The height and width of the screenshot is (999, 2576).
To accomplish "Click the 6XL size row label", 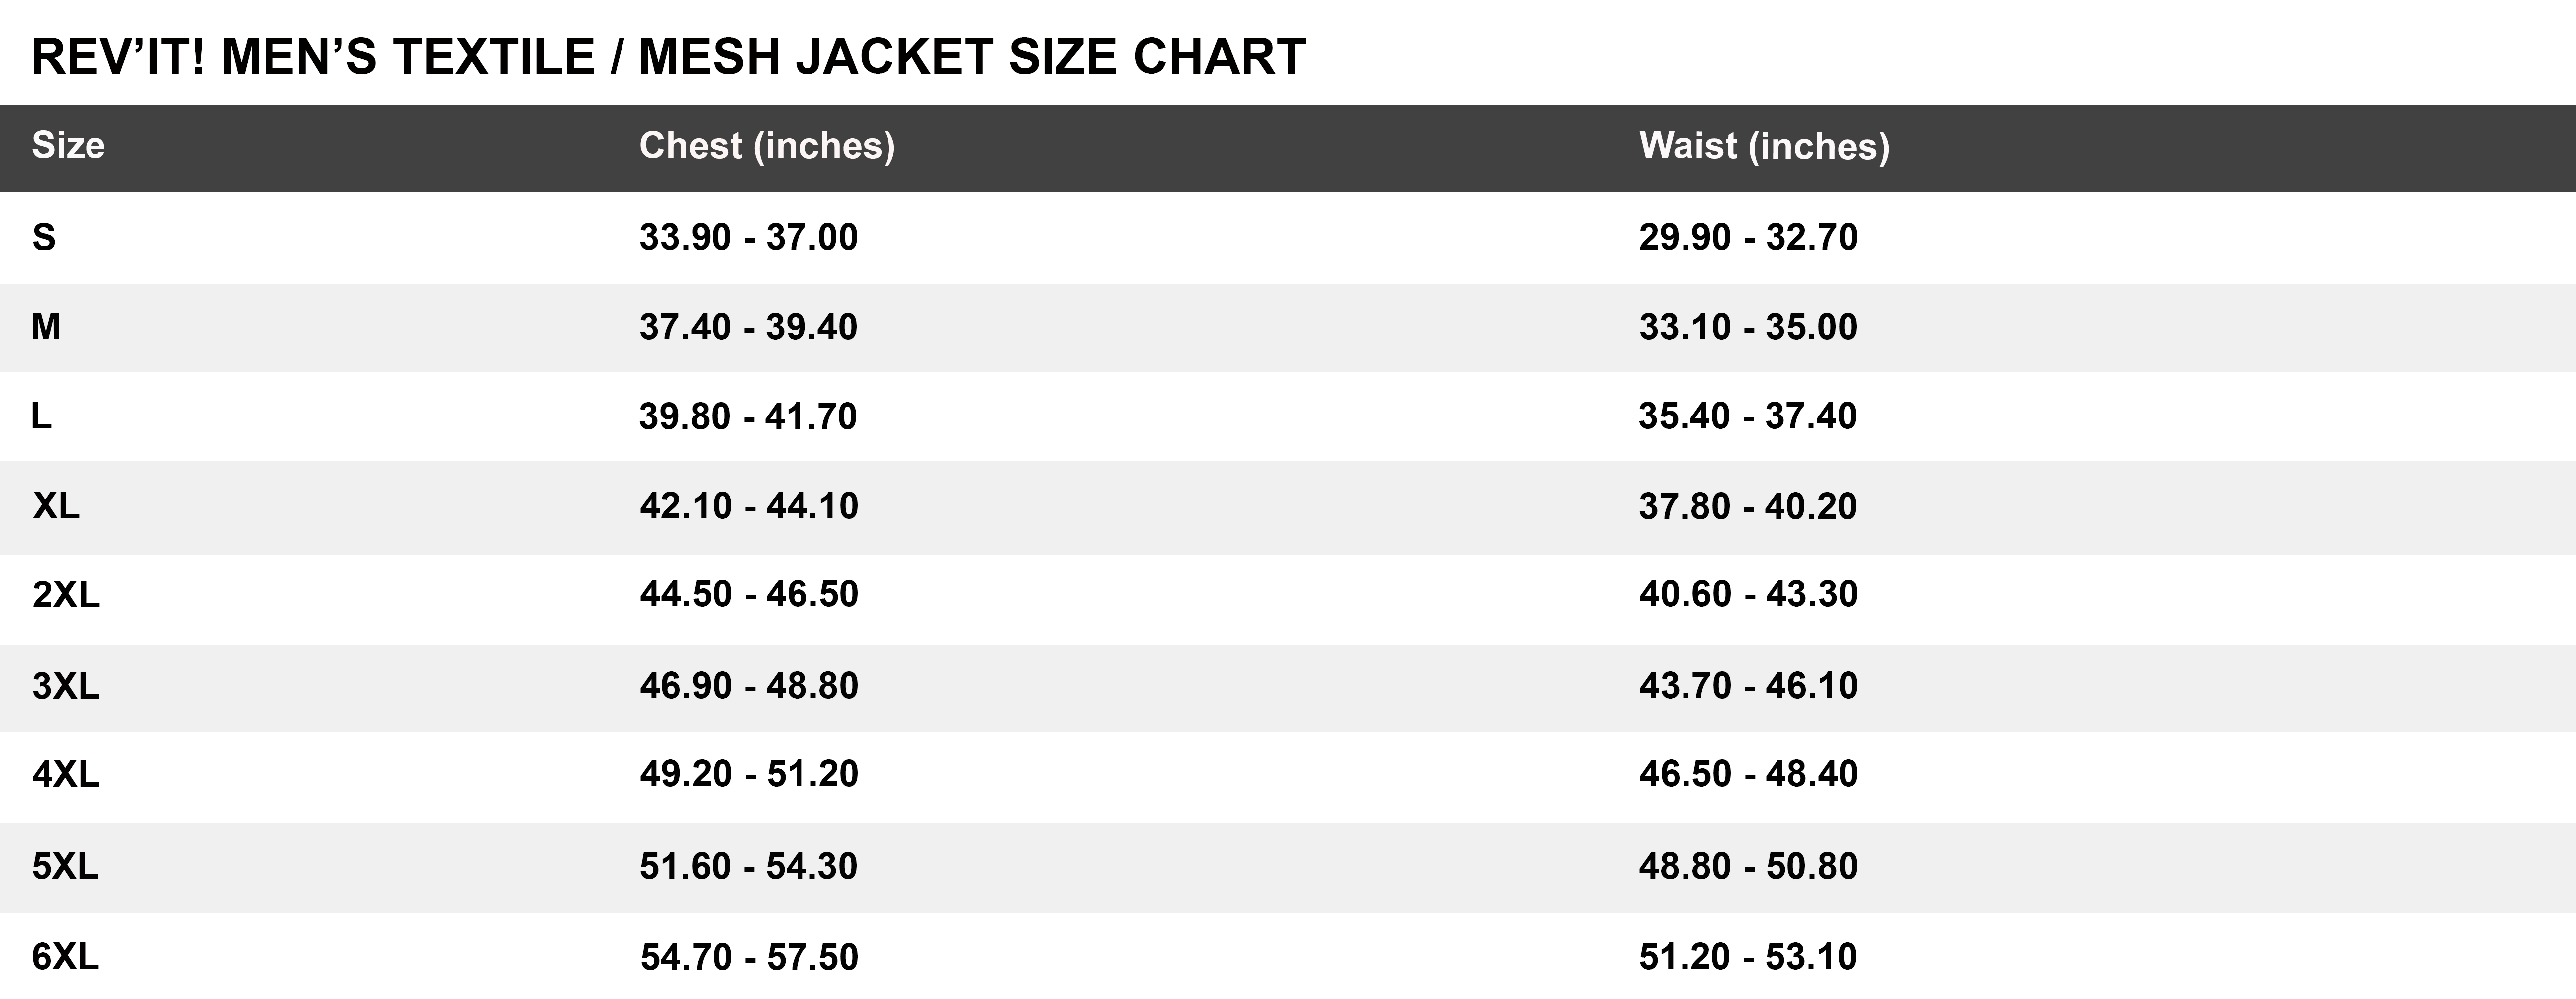I will pos(66,957).
